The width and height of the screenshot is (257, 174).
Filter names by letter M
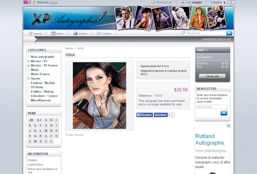click(x=46, y=131)
